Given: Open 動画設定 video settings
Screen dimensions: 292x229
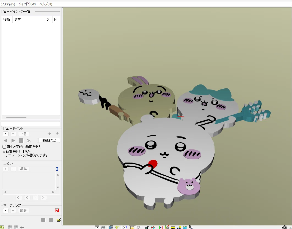Looking at the screenshot, I should [x=49, y=140].
